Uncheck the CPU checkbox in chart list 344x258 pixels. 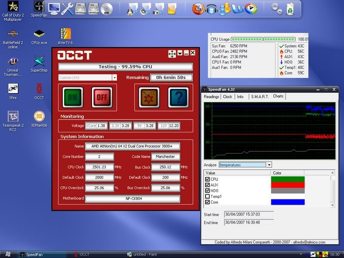click(x=208, y=179)
